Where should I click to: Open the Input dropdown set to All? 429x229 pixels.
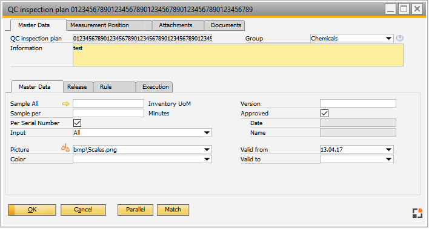[x=207, y=133]
